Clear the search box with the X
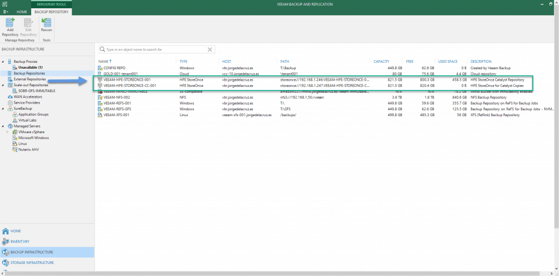 pos(210,50)
